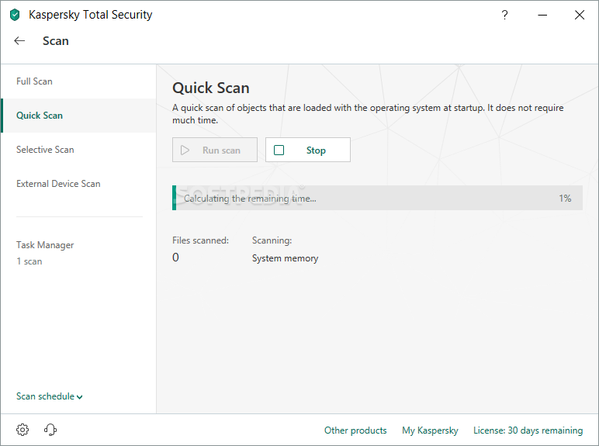Click the Quick Scan heading
This screenshot has width=599, height=446.
coord(211,88)
